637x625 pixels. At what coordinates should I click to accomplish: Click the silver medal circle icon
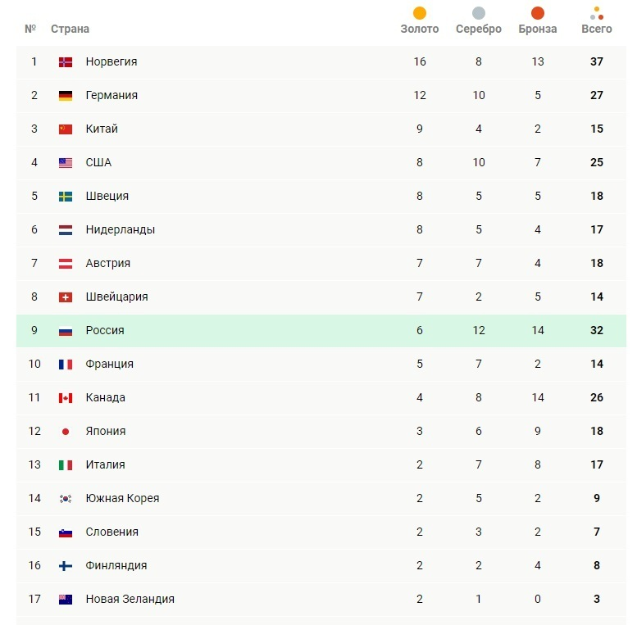coord(479,13)
